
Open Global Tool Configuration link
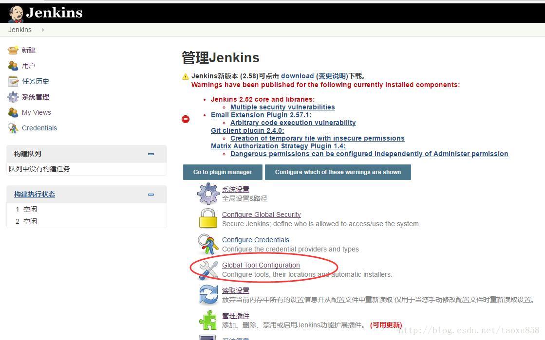261,265
